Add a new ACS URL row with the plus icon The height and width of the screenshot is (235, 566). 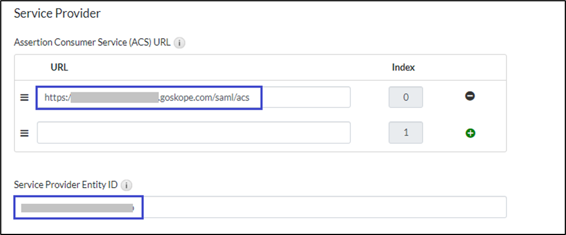click(470, 133)
